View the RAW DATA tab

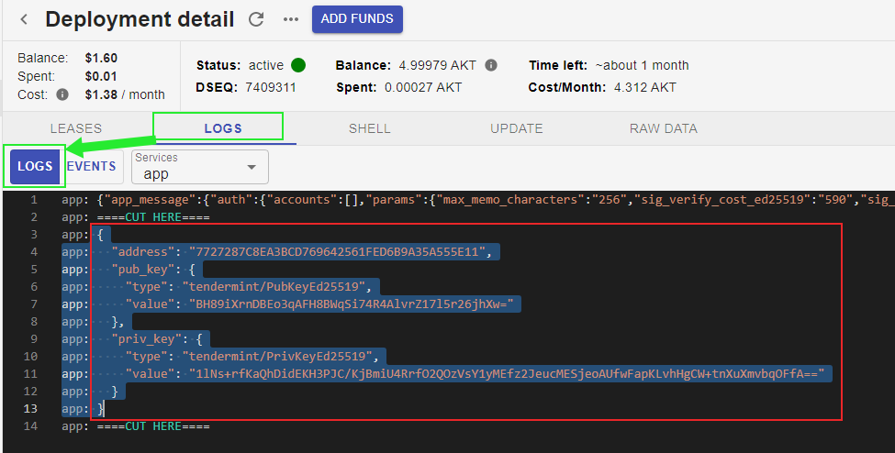click(x=663, y=128)
